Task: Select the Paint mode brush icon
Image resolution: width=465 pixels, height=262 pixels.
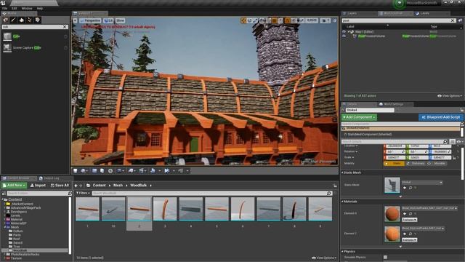Action: [x=13, y=20]
